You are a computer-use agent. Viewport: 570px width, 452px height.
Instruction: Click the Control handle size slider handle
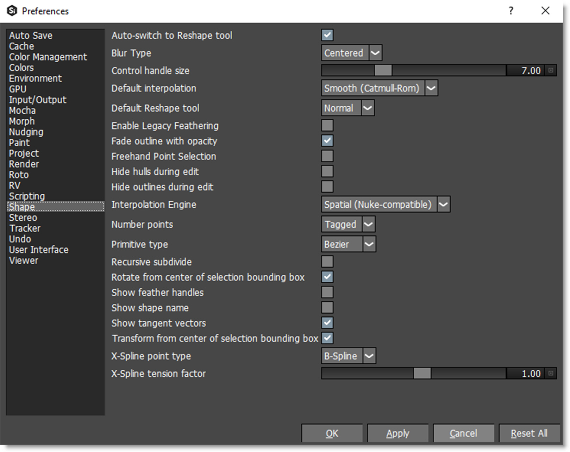(x=383, y=70)
